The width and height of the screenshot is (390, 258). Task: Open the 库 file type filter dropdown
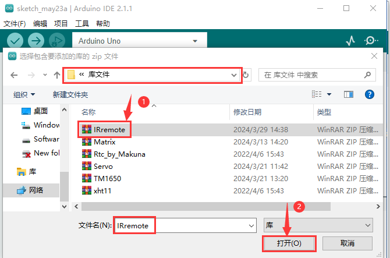coord(318,225)
